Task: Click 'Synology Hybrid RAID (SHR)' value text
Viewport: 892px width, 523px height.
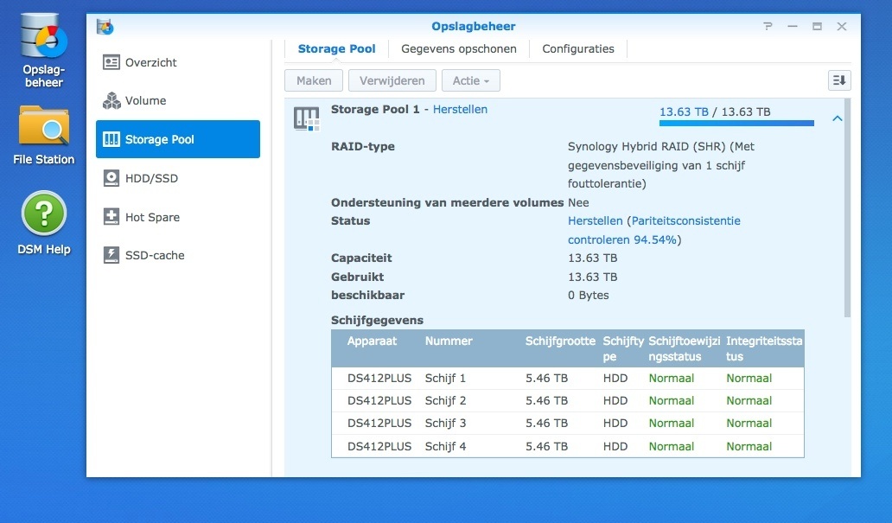Action: [647, 146]
